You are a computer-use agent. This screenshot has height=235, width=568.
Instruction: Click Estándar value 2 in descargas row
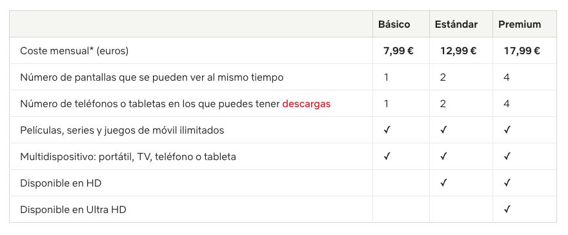pyautogui.click(x=443, y=104)
